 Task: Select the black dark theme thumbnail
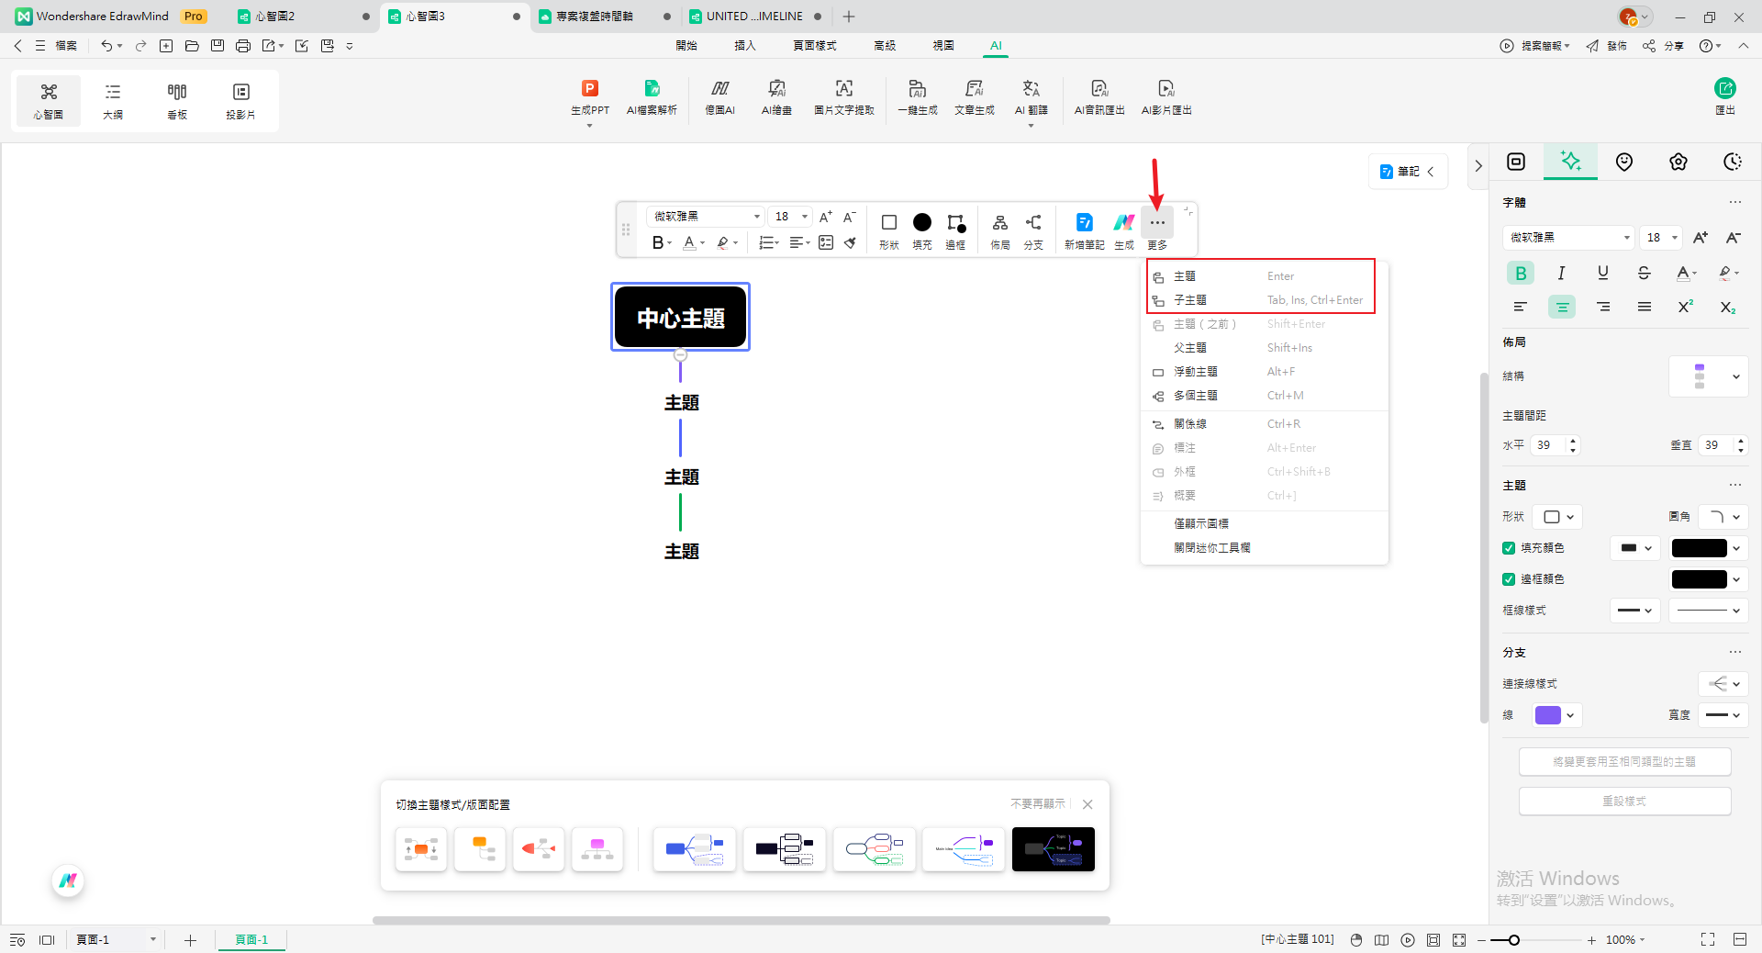(1053, 849)
